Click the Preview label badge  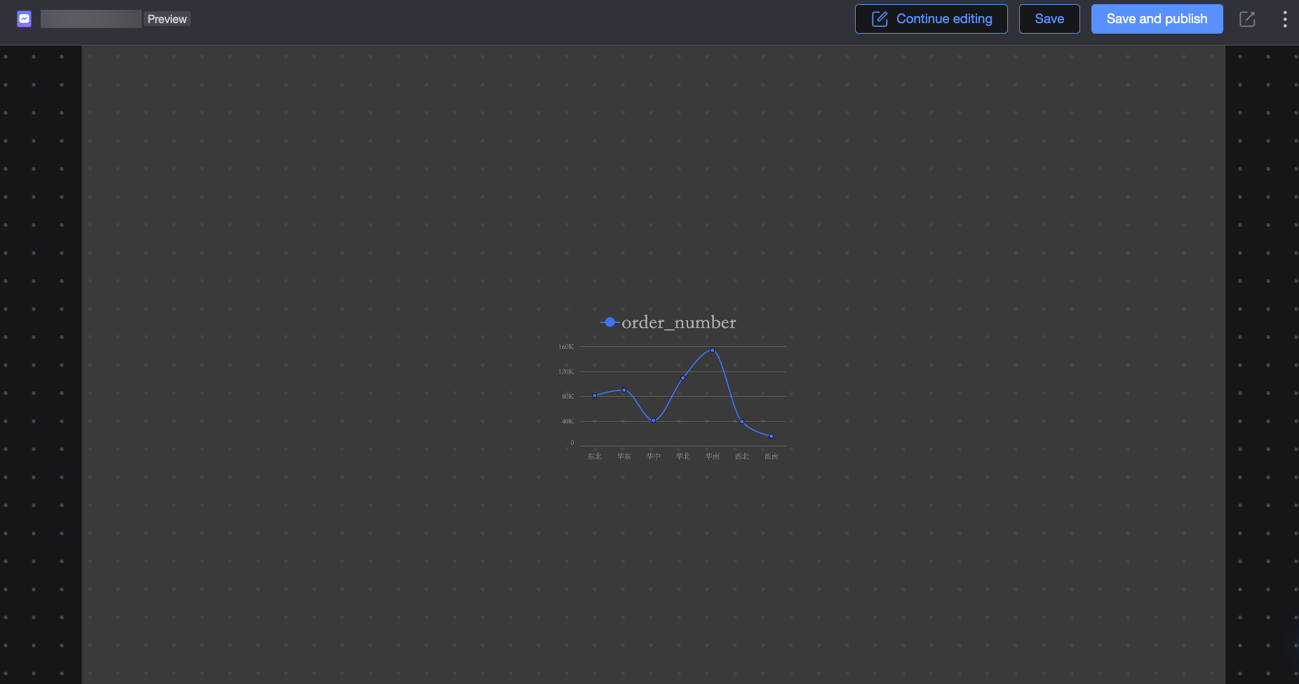[167, 19]
